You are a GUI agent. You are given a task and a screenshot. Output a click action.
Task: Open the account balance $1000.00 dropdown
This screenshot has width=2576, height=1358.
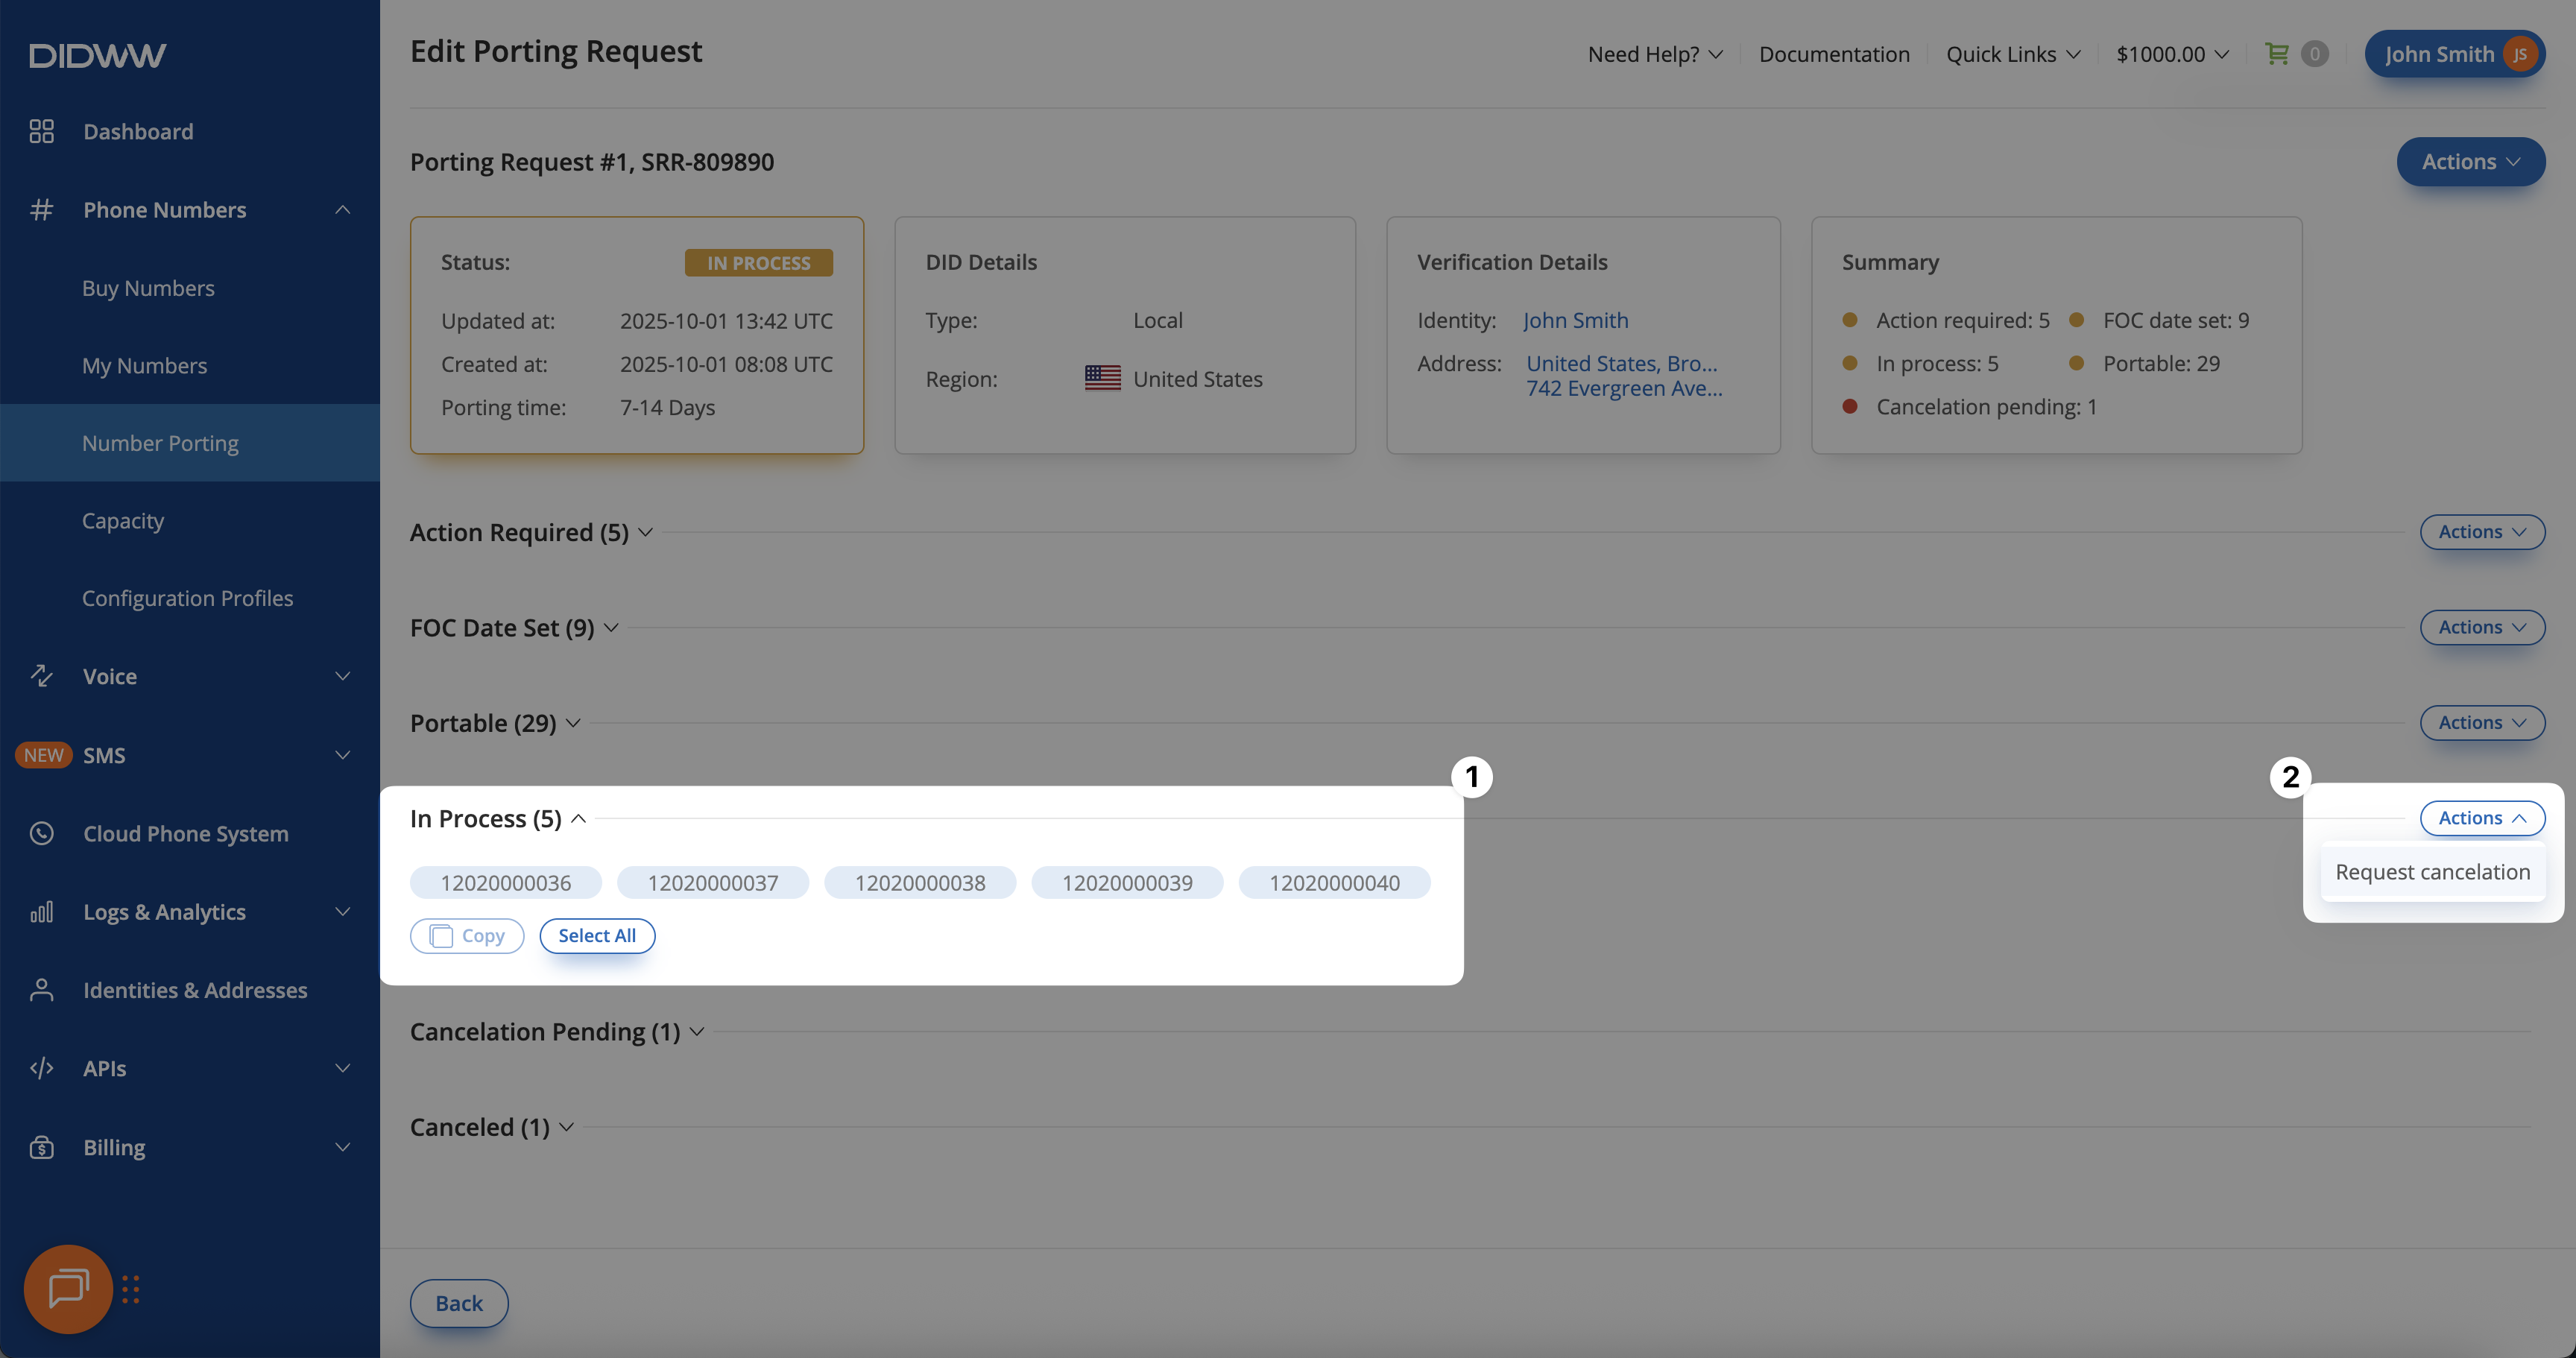(2172, 54)
